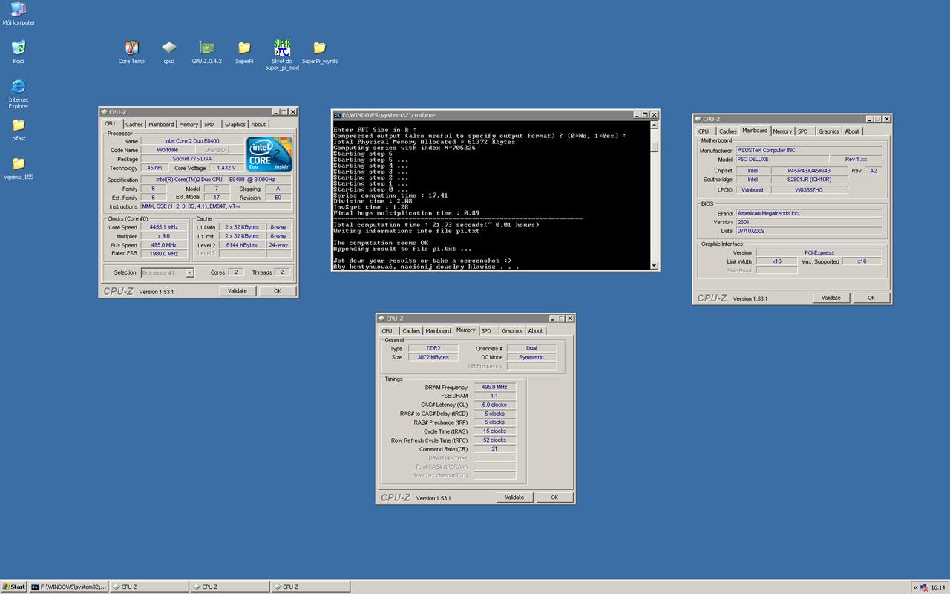
Task: Click cmd window scrollbar down arrow
Action: (x=655, y=266)
